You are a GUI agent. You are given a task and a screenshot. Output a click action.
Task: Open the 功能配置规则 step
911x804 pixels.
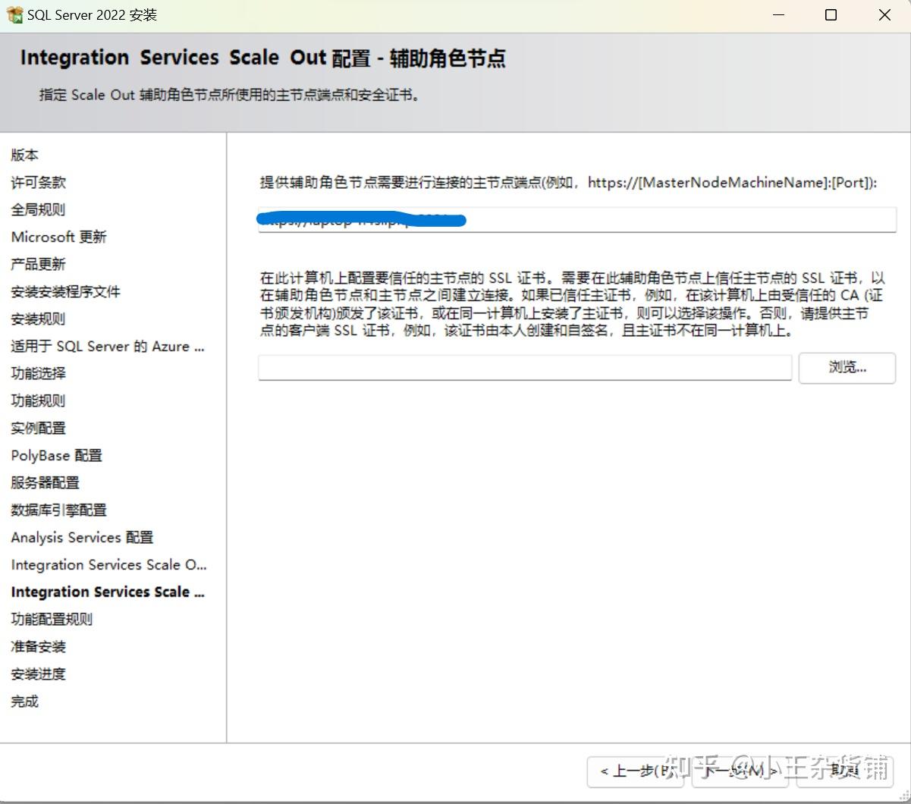pyautogui.click(x=51, y=619)
